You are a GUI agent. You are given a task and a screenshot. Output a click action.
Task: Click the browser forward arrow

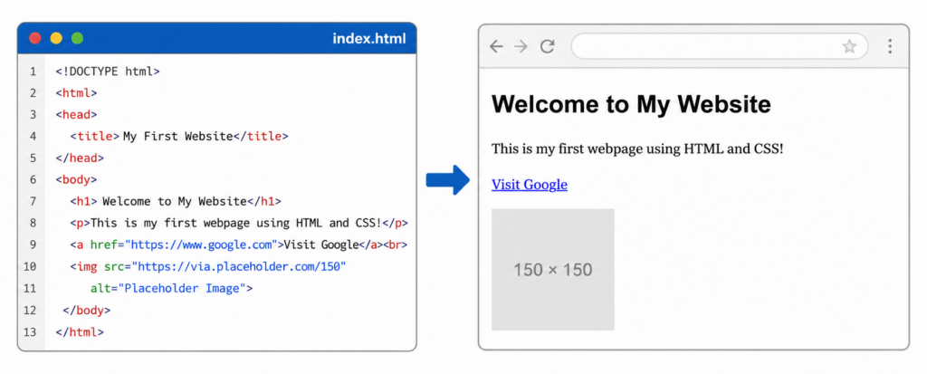click(521, 47)
